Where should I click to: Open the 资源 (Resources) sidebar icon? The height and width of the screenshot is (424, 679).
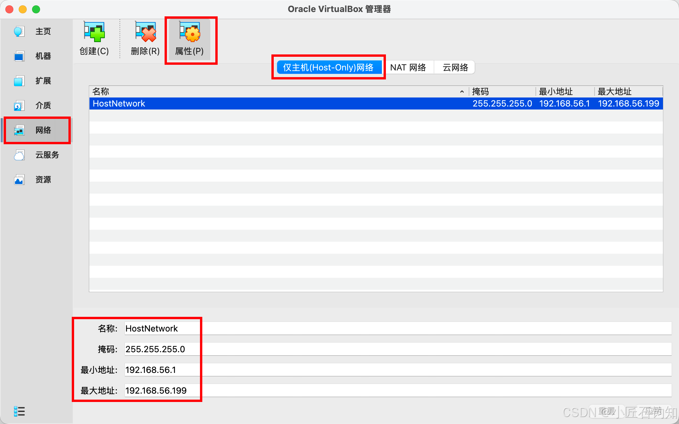point(19,180)
